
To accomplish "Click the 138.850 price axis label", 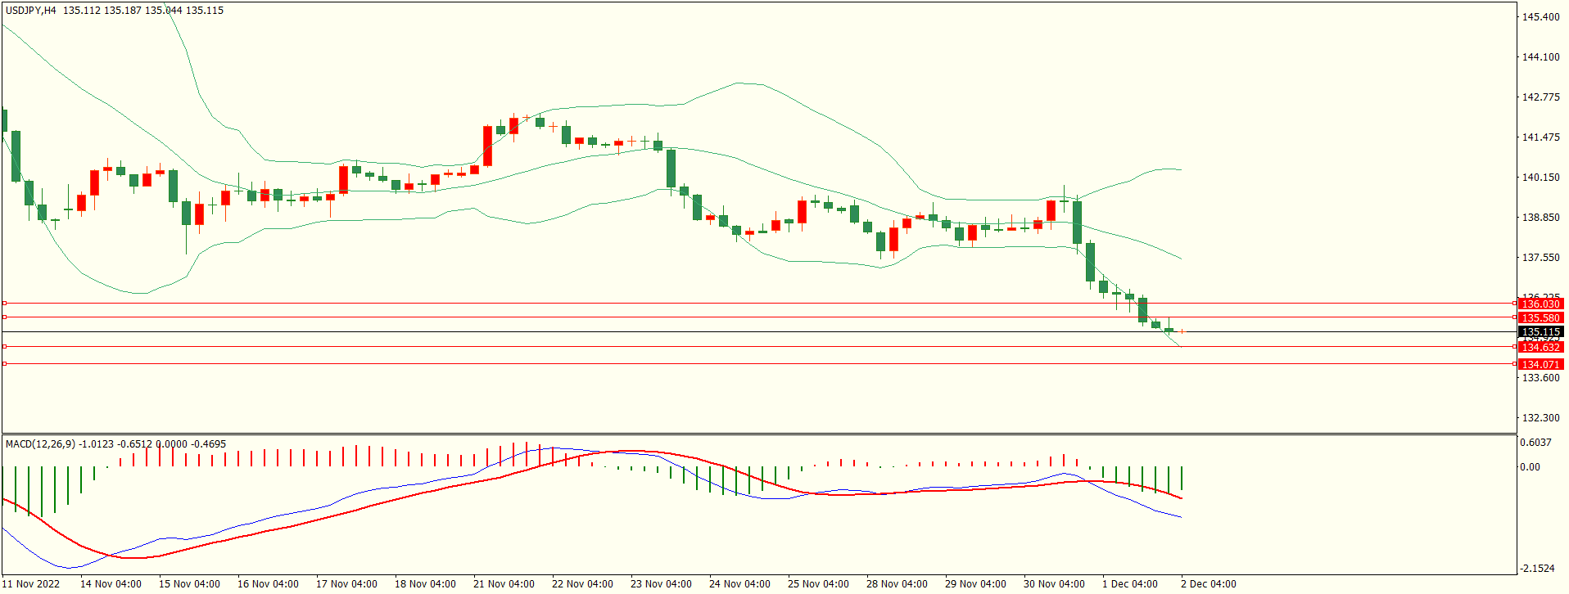I will [x=1540, y=218].
